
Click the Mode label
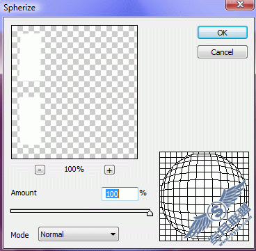point(19,235)
